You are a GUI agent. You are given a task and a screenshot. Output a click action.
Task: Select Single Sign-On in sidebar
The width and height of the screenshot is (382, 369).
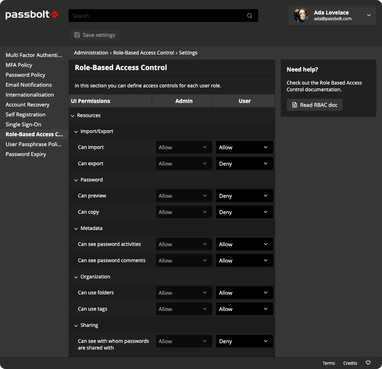[23, 125]
